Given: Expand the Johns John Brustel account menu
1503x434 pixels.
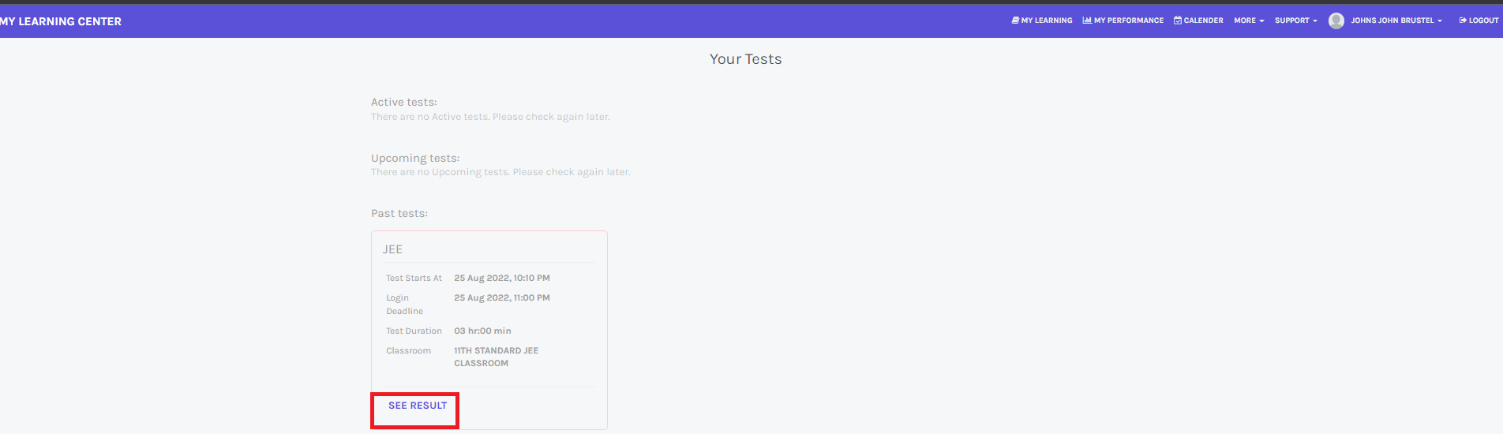Looking at the screenshot, I should click(1396, 21).
